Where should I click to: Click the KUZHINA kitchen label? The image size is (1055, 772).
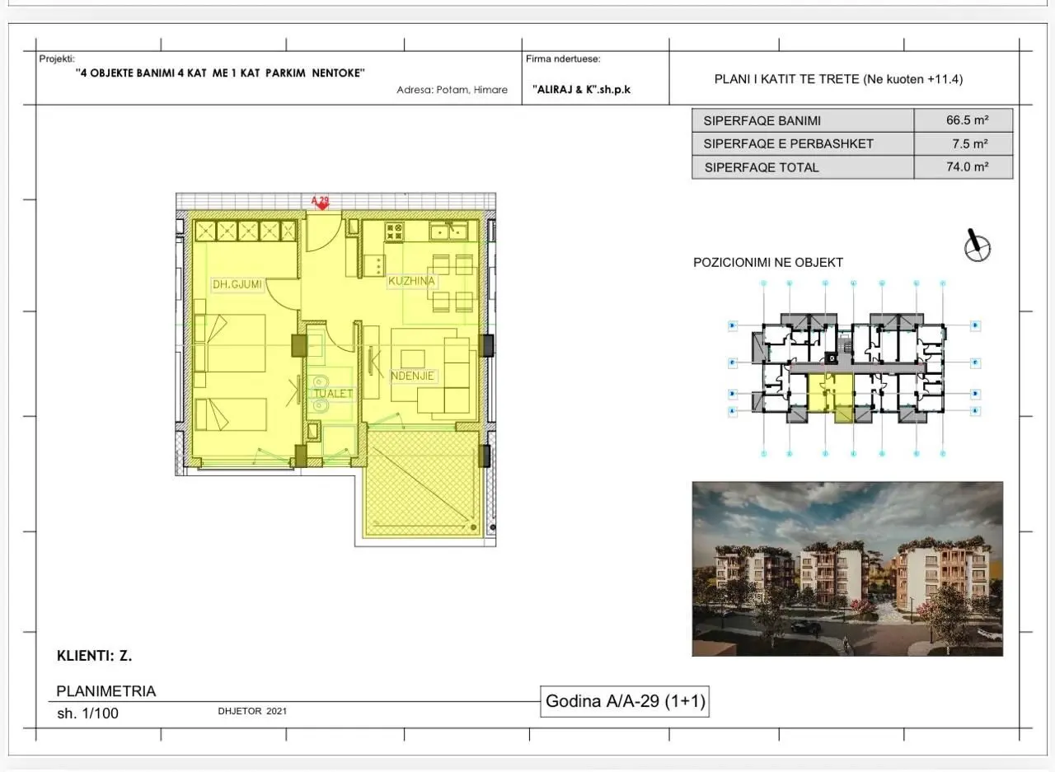[x=412, y=281]
